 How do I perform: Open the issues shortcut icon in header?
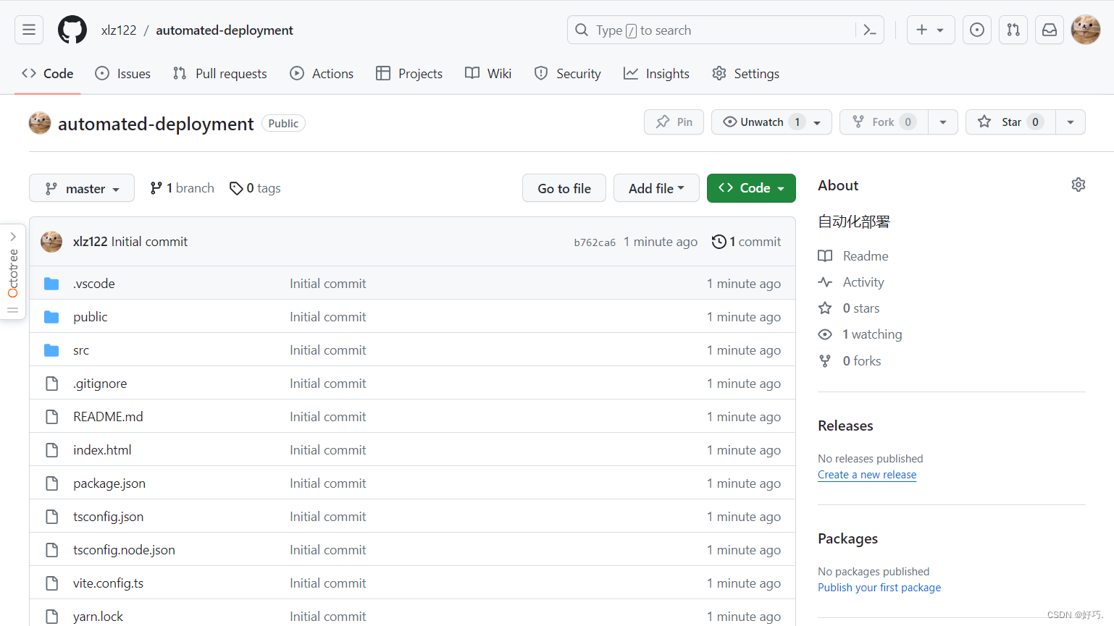click(x=977, y=30)
